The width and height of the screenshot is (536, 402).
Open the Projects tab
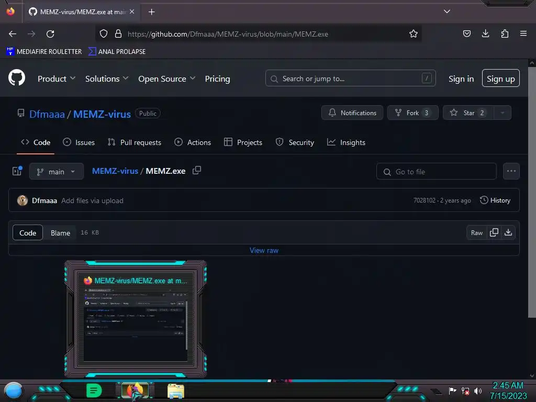(243, 142)
